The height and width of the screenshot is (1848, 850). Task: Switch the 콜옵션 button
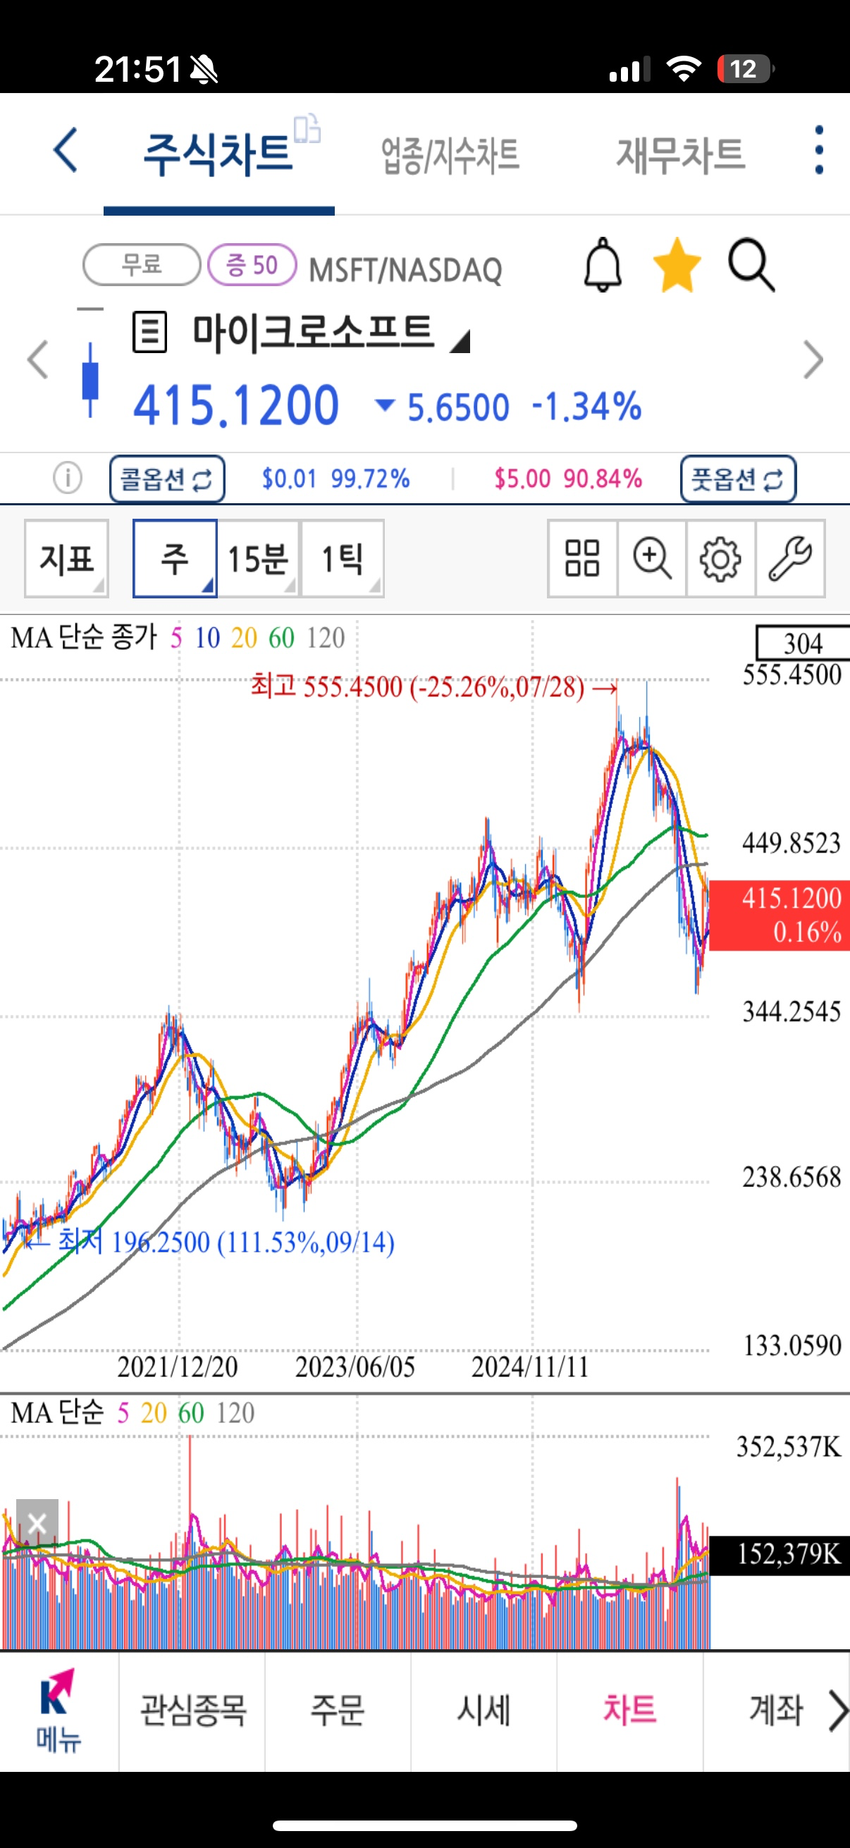[167, 479]
